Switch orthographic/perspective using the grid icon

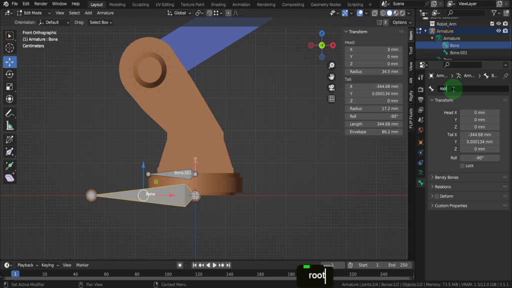tap(331, 99)
